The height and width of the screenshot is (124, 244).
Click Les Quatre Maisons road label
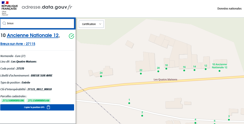pos(165,79)
